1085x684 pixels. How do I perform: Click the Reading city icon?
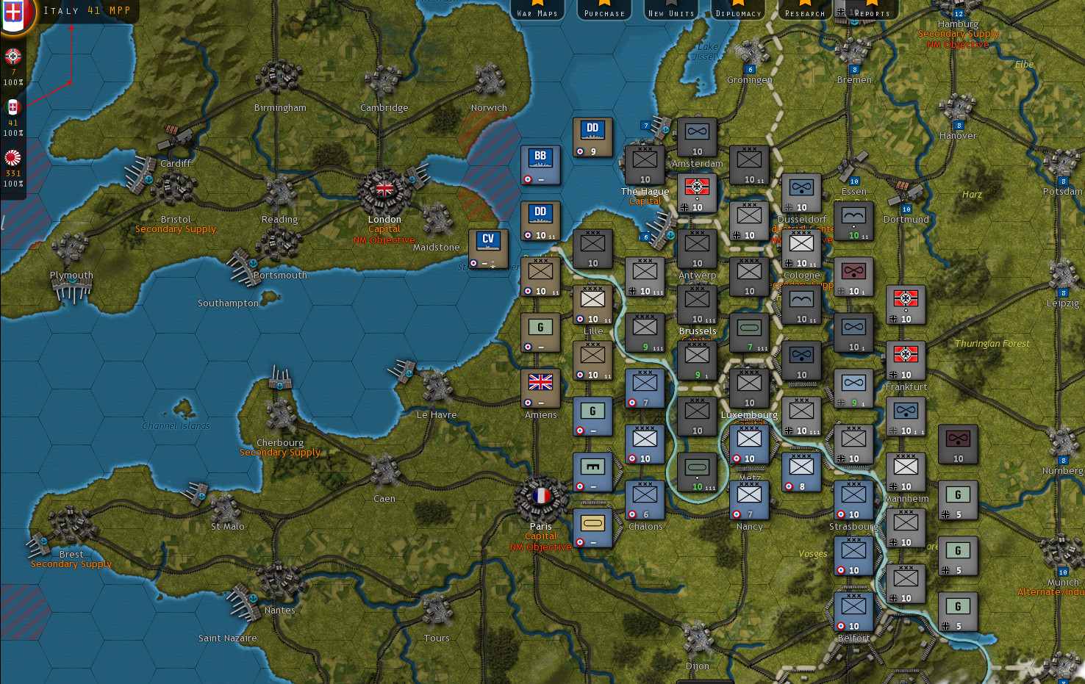click(280, 192)
